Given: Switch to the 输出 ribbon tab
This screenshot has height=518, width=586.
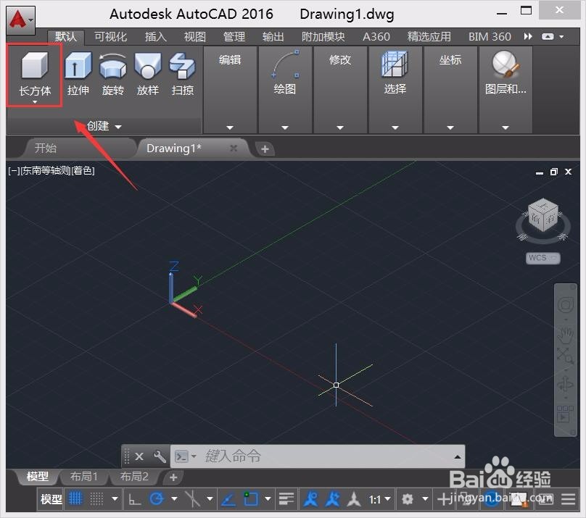Looking at the screenshot, I should click(x=273, y=36).
